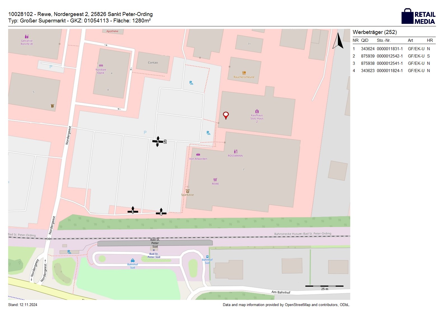445x315 pixels.
Task: Select the Nordsee Optik glasses icon
Action: point(101,65)
